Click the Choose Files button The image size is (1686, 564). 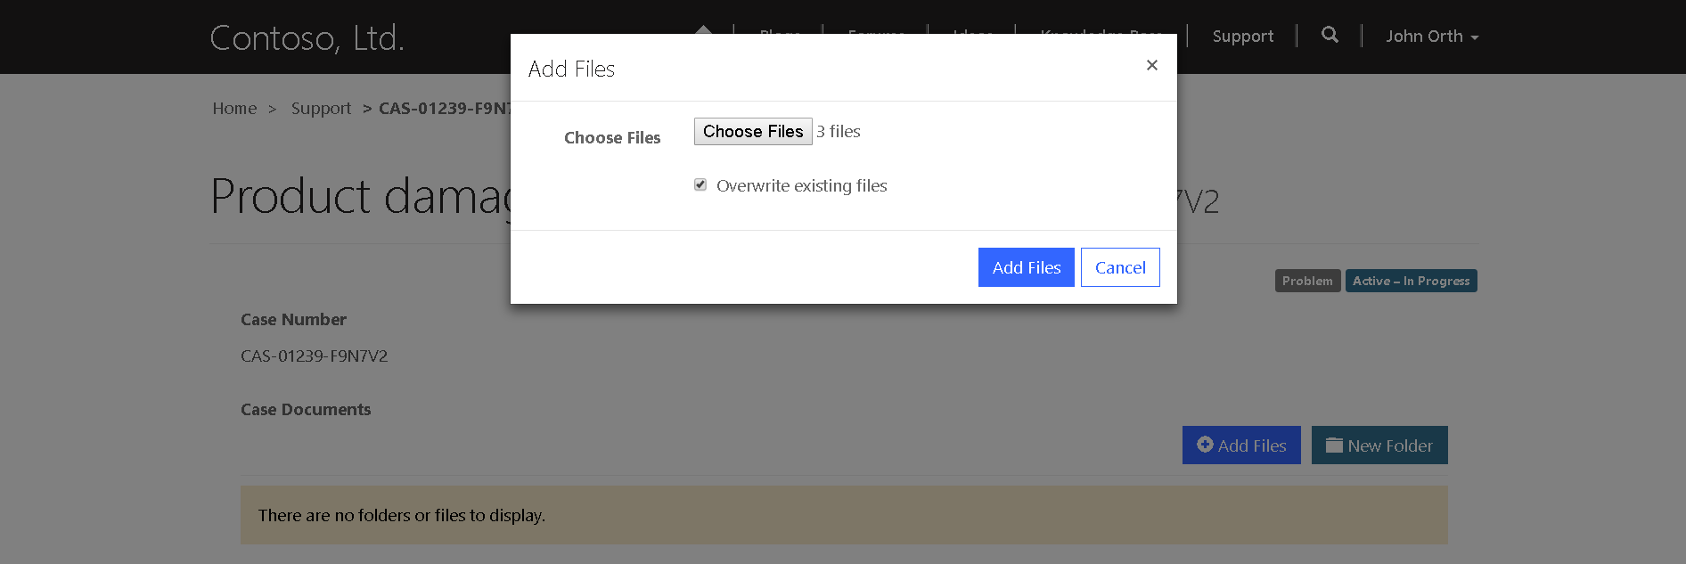coord(753,131)
